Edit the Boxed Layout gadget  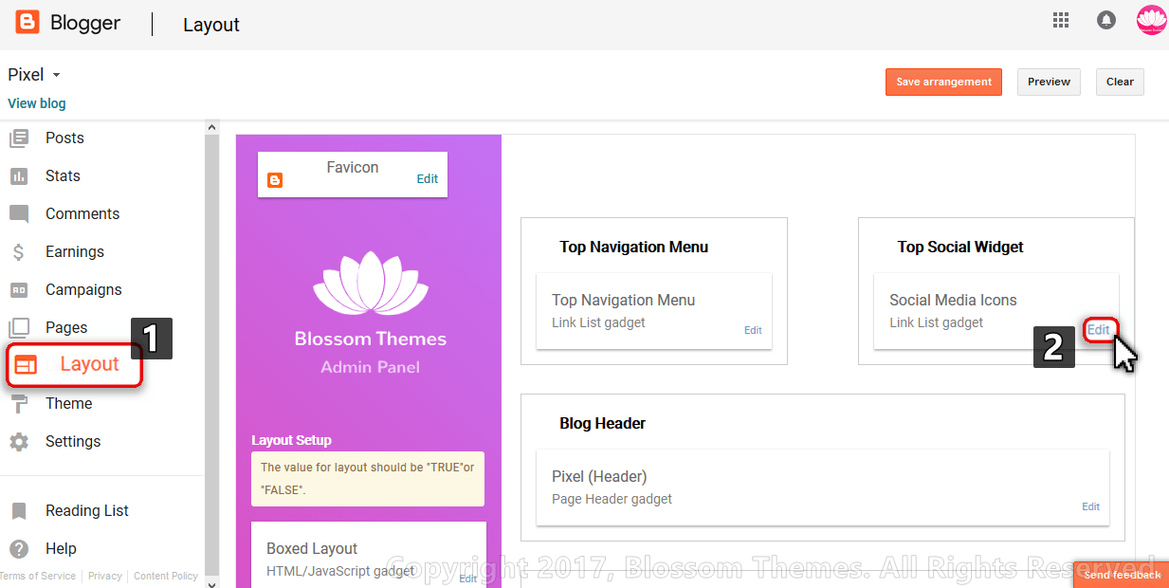[468, 579]
